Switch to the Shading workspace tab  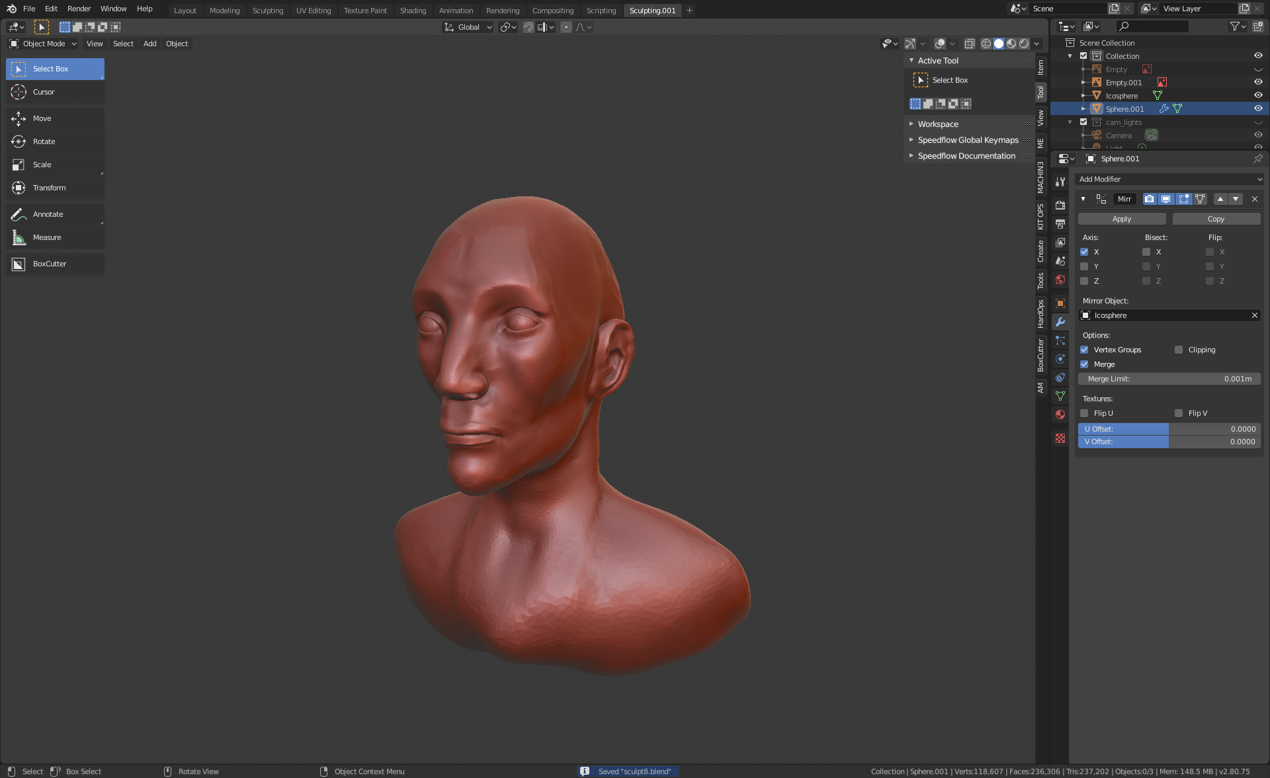tap(413, 11)
